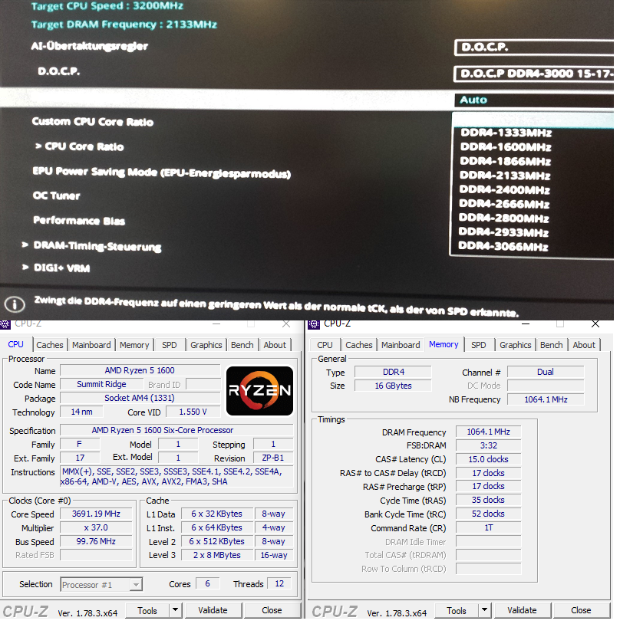Viewport: 620px width, 624px height.
Task: Open About tab in left CPU-Z
Action: tap(275, 345)
